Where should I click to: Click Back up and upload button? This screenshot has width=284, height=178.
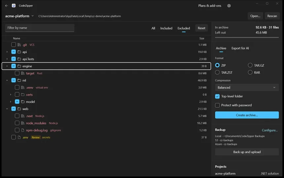pos(247,152)
